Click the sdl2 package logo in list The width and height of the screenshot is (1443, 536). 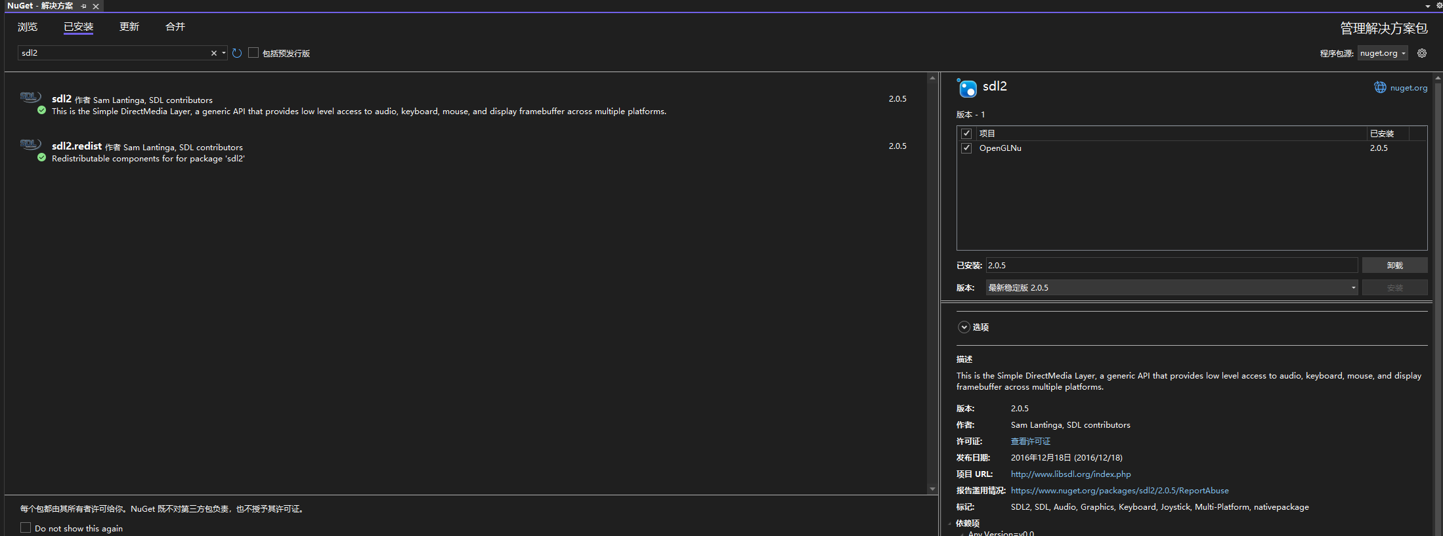point(30,97)
